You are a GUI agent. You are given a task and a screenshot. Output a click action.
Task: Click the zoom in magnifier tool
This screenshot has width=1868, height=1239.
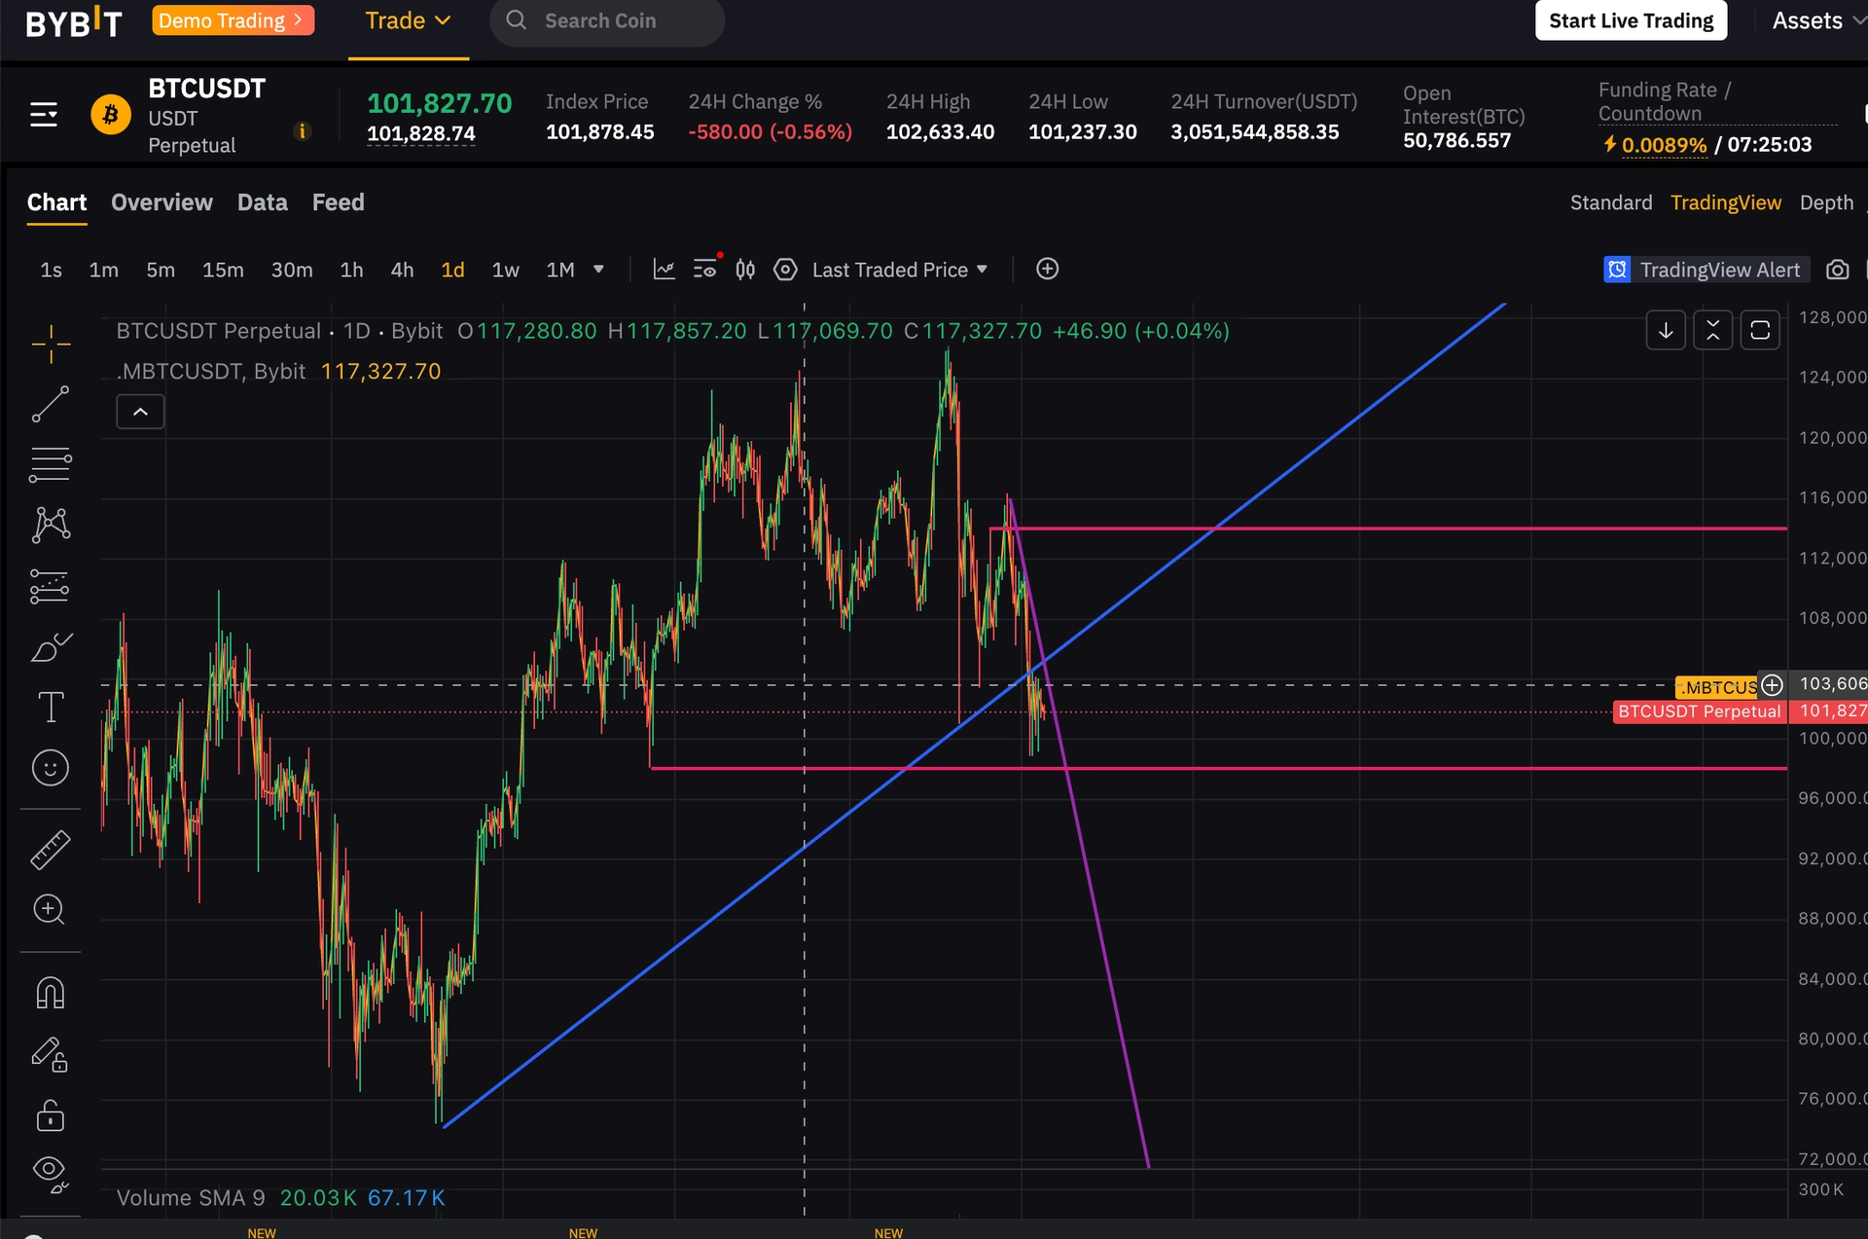49,910
